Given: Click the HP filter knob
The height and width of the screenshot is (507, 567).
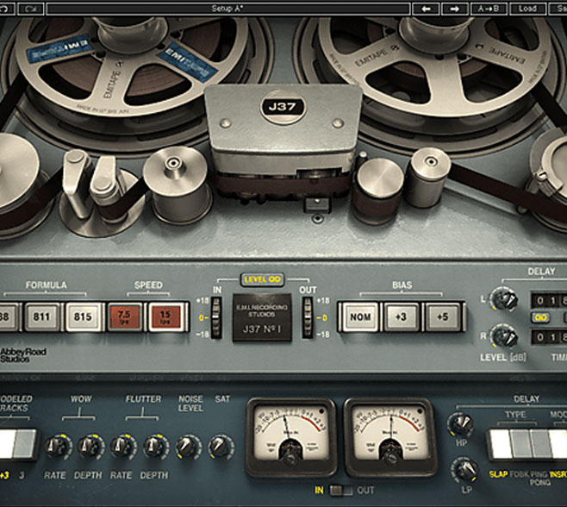Looking at the screenshot, I should click(x=461, y=424).
